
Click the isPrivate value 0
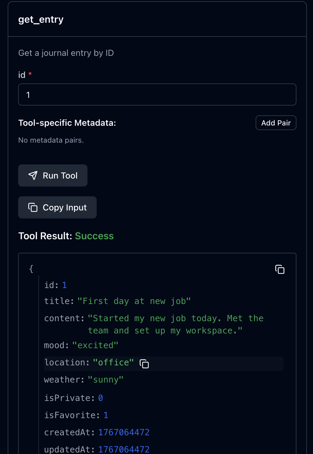(x=100, y=398)
